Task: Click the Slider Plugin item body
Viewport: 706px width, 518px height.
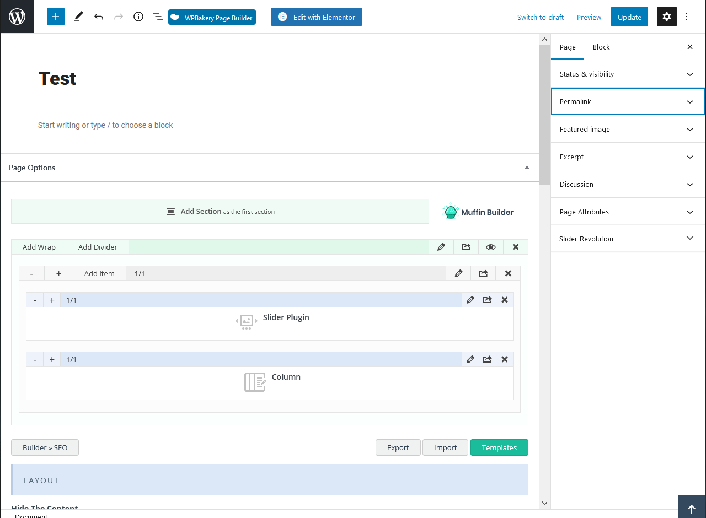Action: pyautogui.click(x=270, y=323)
